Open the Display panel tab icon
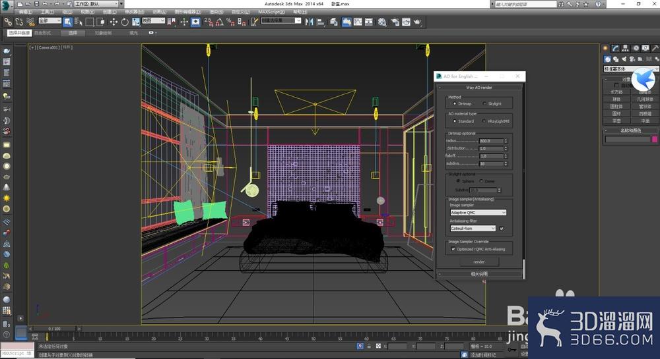This screenshot has width=660, height=359. pyautogui.click(x=645, y=48)
